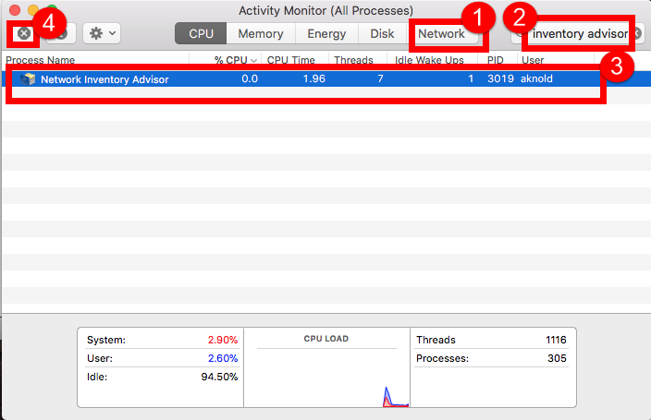The height and width of the screenshot is (420, 651).
Task: Sort by the CPU Time column
Action: point(290,60)
